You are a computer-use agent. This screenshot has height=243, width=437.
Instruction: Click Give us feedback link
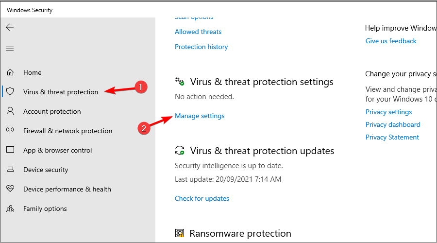pyautogui.click(x=391, y=41)
